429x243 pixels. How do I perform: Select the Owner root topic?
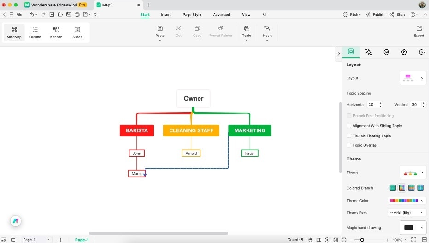click(x=194, y=99)
